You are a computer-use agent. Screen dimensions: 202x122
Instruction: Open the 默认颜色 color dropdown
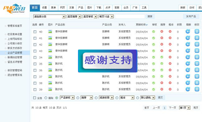pos(148,98)
